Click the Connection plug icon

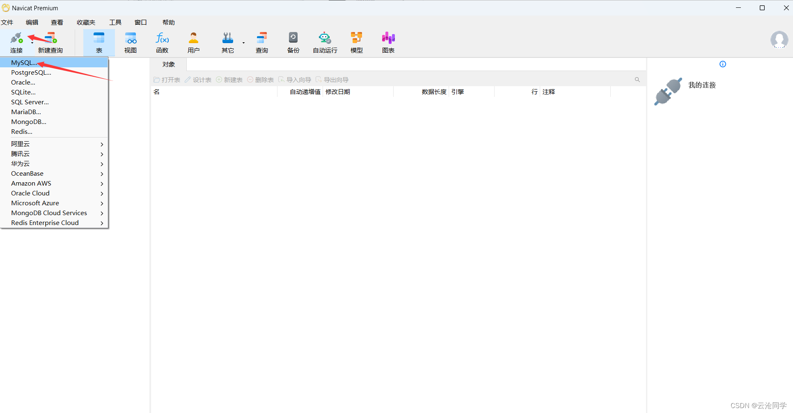pyautogui.click(x=16, y=38)
